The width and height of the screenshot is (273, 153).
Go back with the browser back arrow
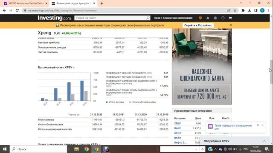4,10
